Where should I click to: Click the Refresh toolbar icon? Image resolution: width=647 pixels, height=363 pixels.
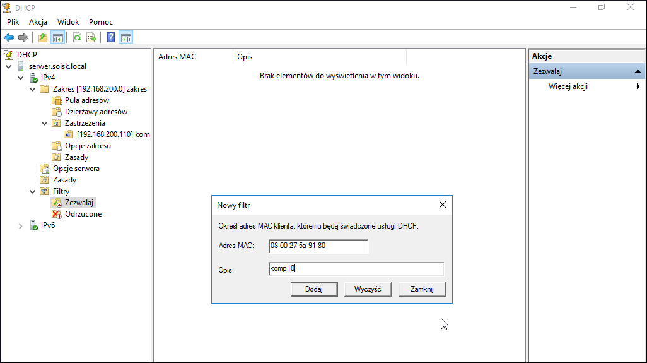click(x=77, y=38)
